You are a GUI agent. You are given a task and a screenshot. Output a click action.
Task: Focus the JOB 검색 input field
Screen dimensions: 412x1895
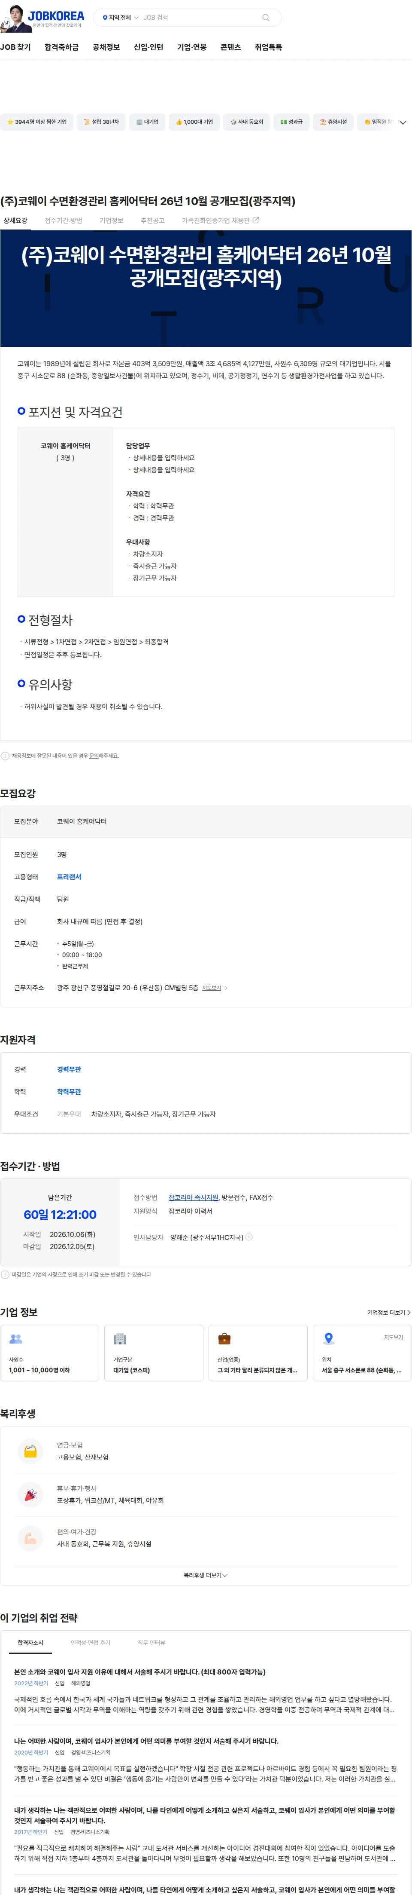(x=200, y=18)
